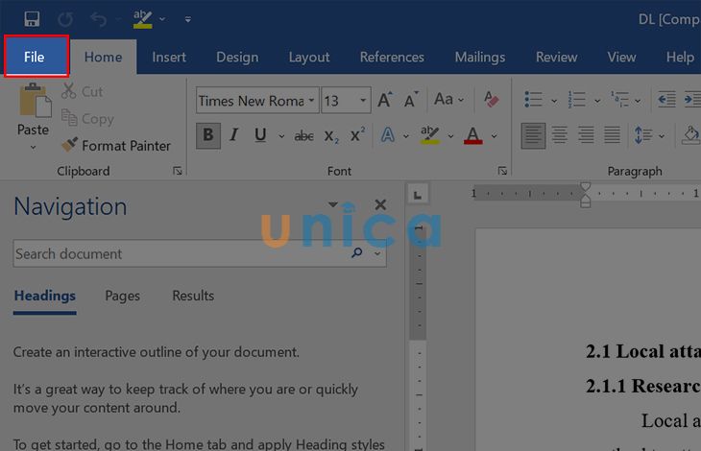This screenshot has width=701, height=451.
Task: Click the '2.1 Local atta' heading in document
Action: tap(642, 351)
